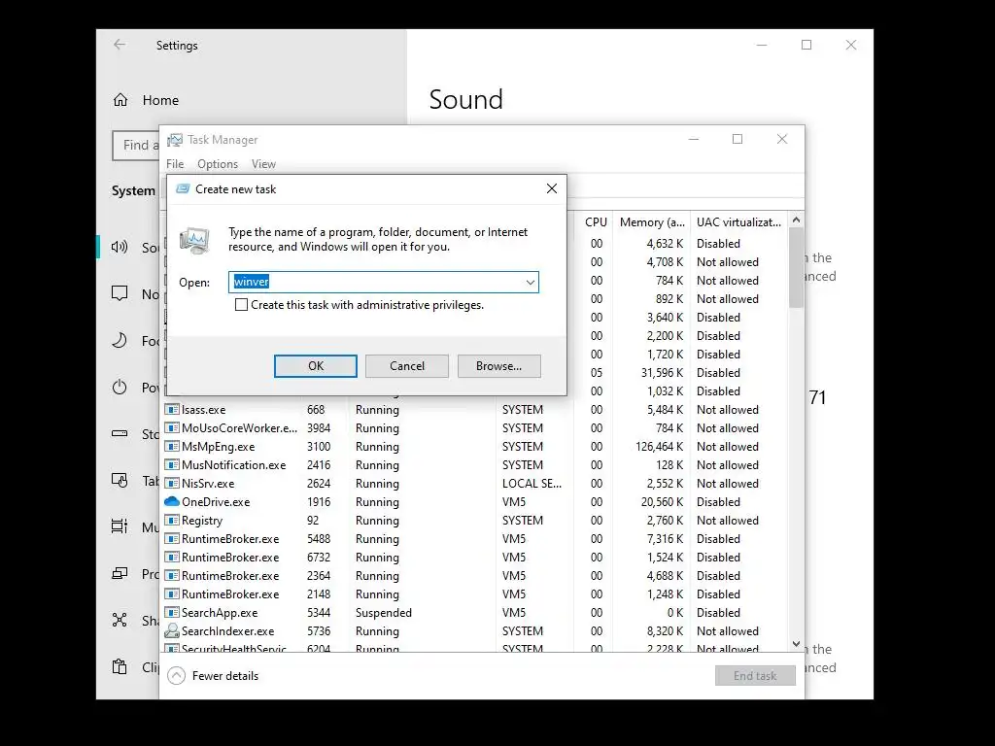Open Task Manager File menu
This screenshot has height=746, width=995.
click(175, 163)
